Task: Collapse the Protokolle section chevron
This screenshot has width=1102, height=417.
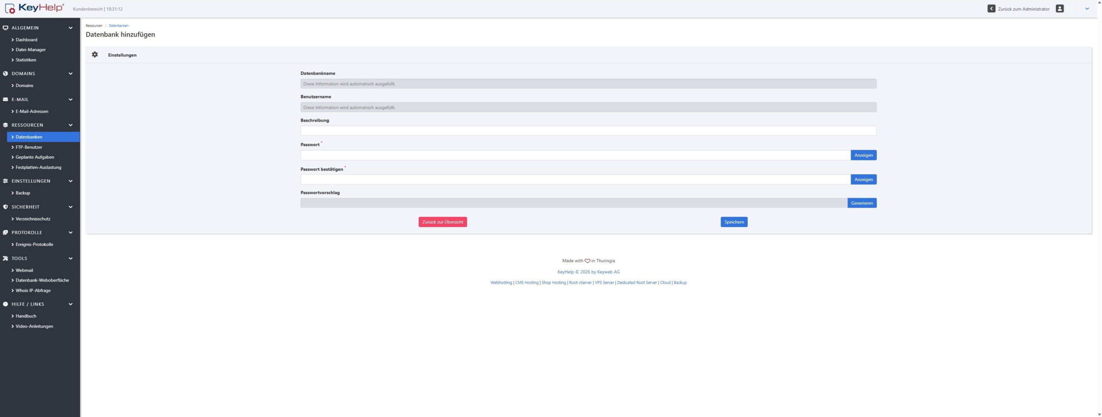Action: pos(71,233)
